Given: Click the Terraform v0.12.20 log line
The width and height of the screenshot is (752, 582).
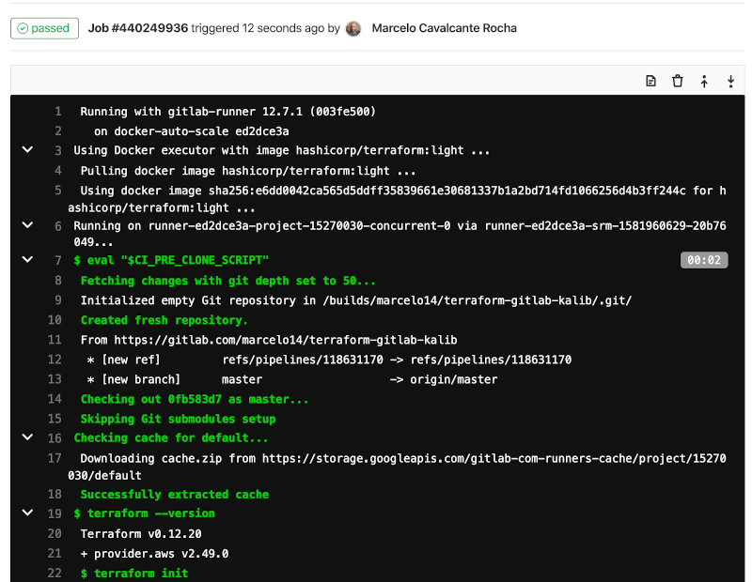Looking at the screenshot, I should coord(141,533).
